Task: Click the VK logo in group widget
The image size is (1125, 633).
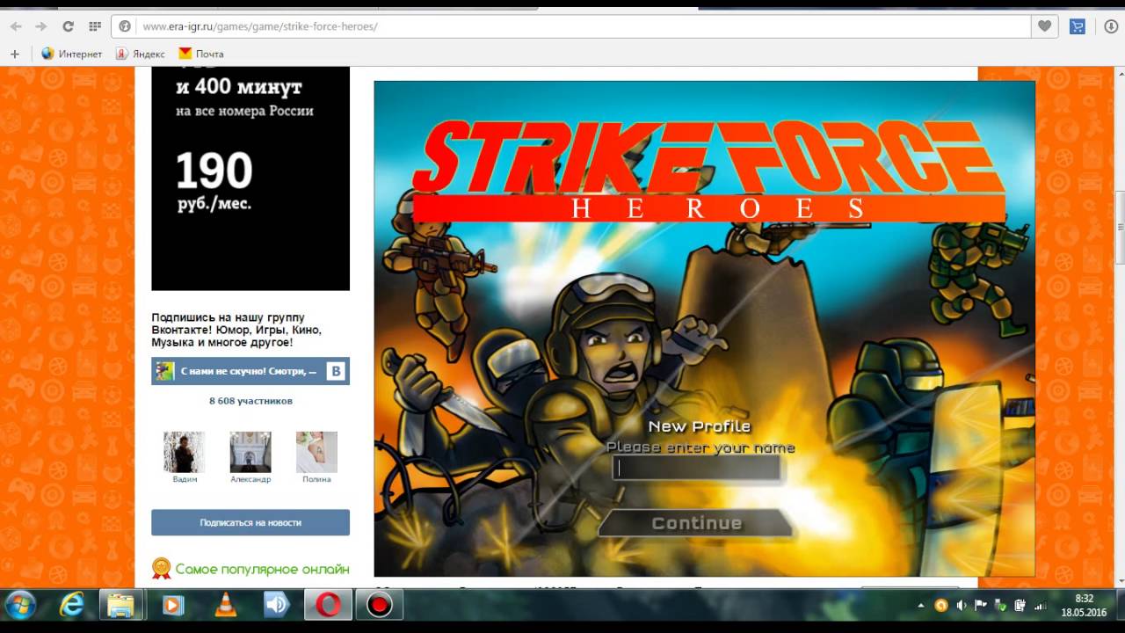Action: (335, 371)
